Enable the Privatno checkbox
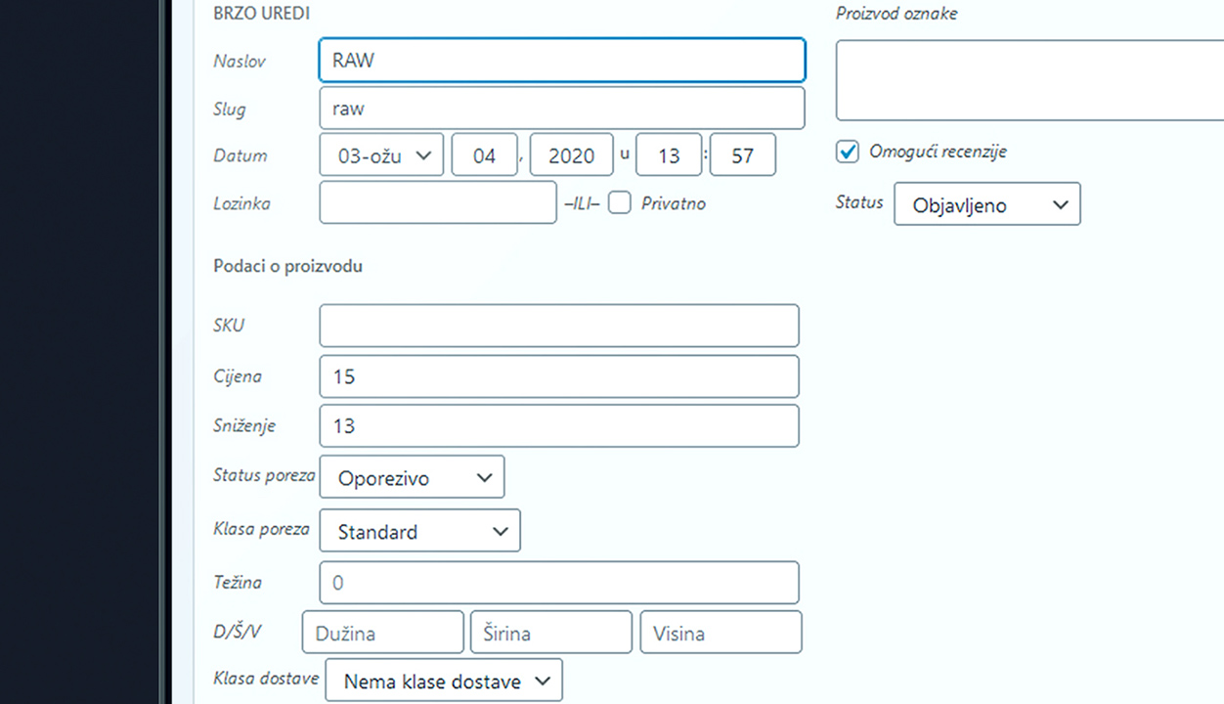Image resolution: width=1224 pixels, height=704 pixels. 619,202
